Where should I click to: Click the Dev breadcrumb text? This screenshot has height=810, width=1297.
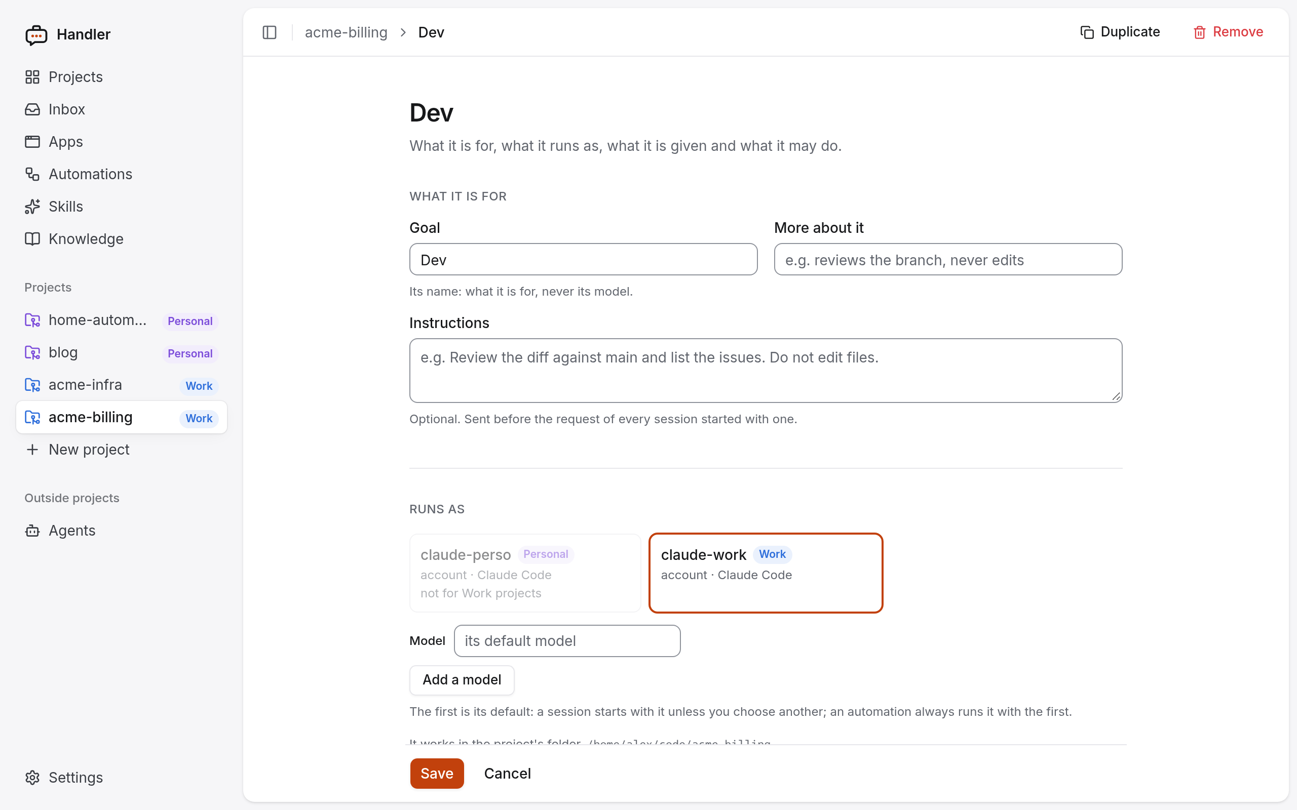(432, 33)
